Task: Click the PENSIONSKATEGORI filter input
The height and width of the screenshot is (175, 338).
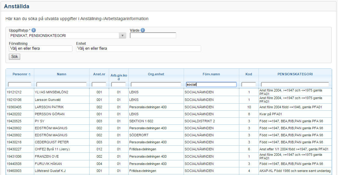Action: pos(295,84)
